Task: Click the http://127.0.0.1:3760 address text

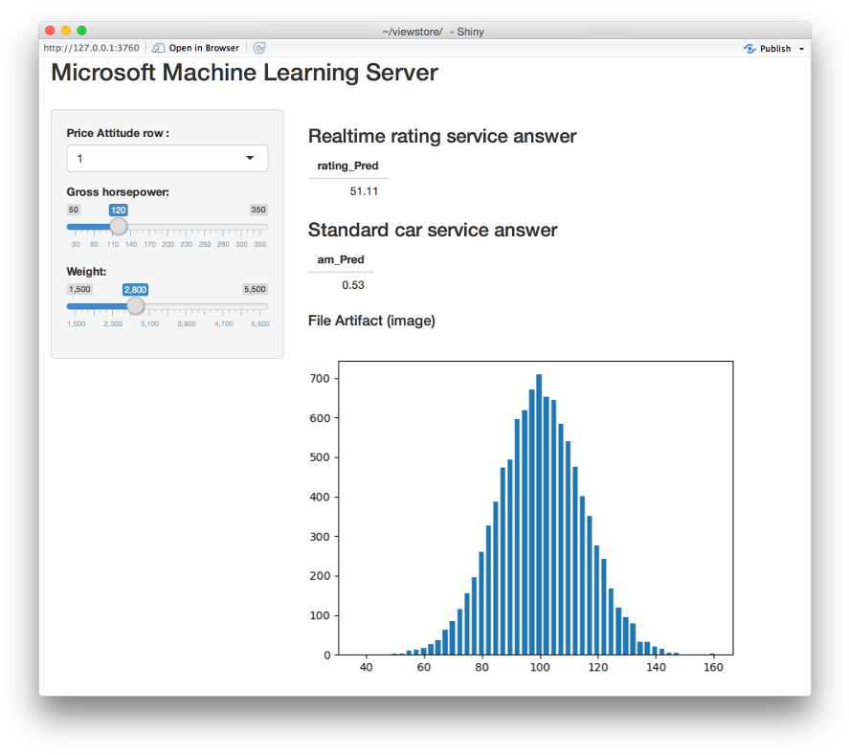Action: [x=91, y=48]
